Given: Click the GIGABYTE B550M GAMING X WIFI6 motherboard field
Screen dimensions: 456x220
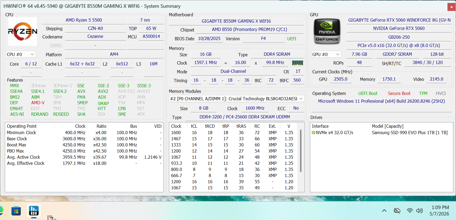Looking at the screenshot, I should (x=236, y=21).
